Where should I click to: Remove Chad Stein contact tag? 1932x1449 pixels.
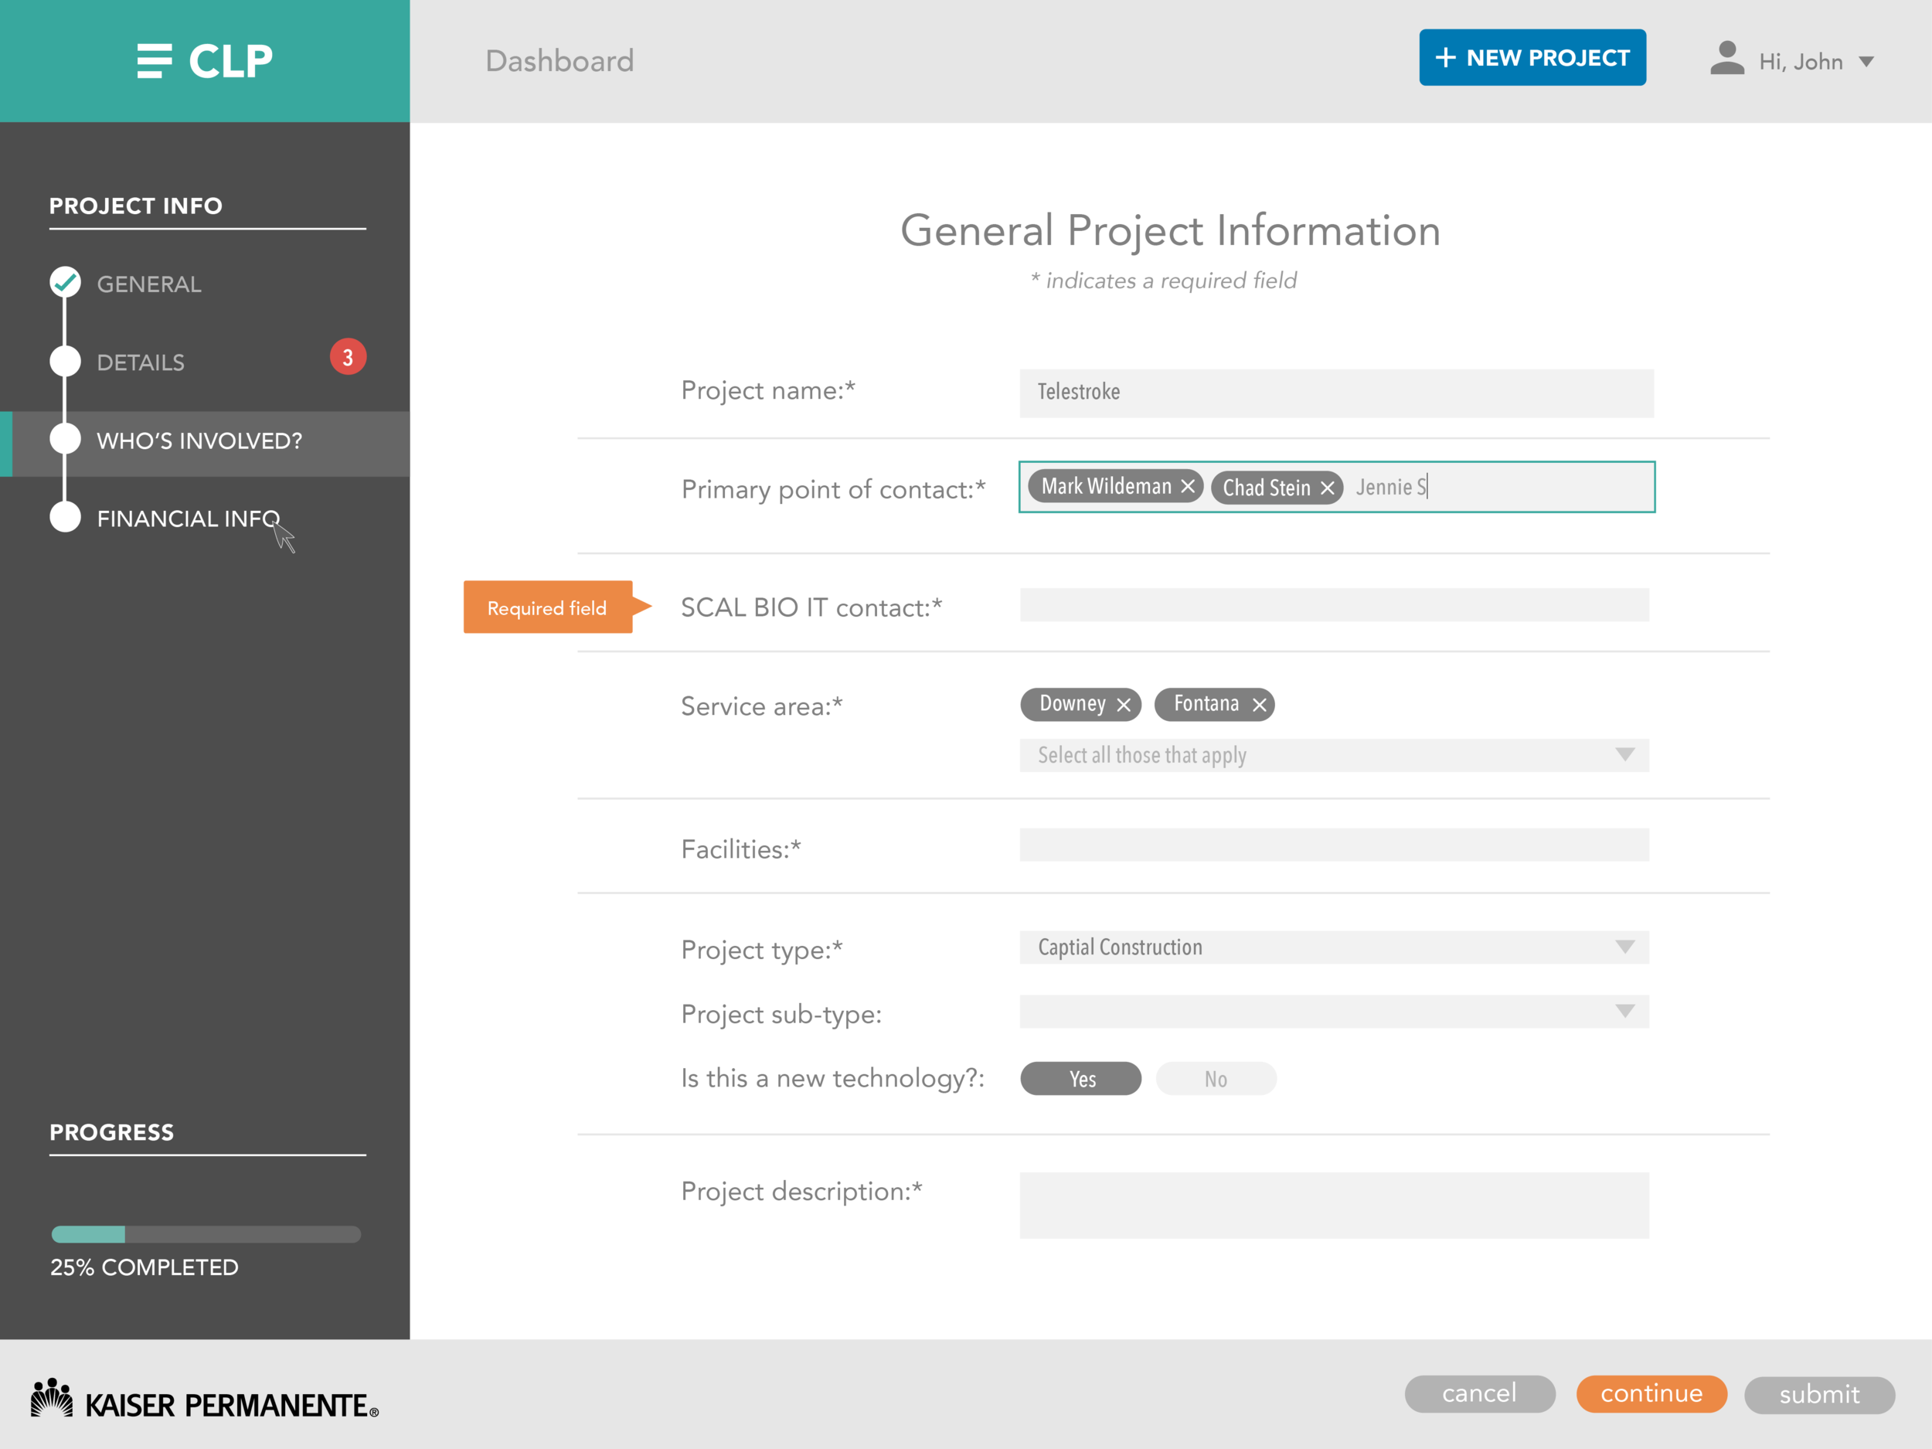click(x=1328, y=488)
